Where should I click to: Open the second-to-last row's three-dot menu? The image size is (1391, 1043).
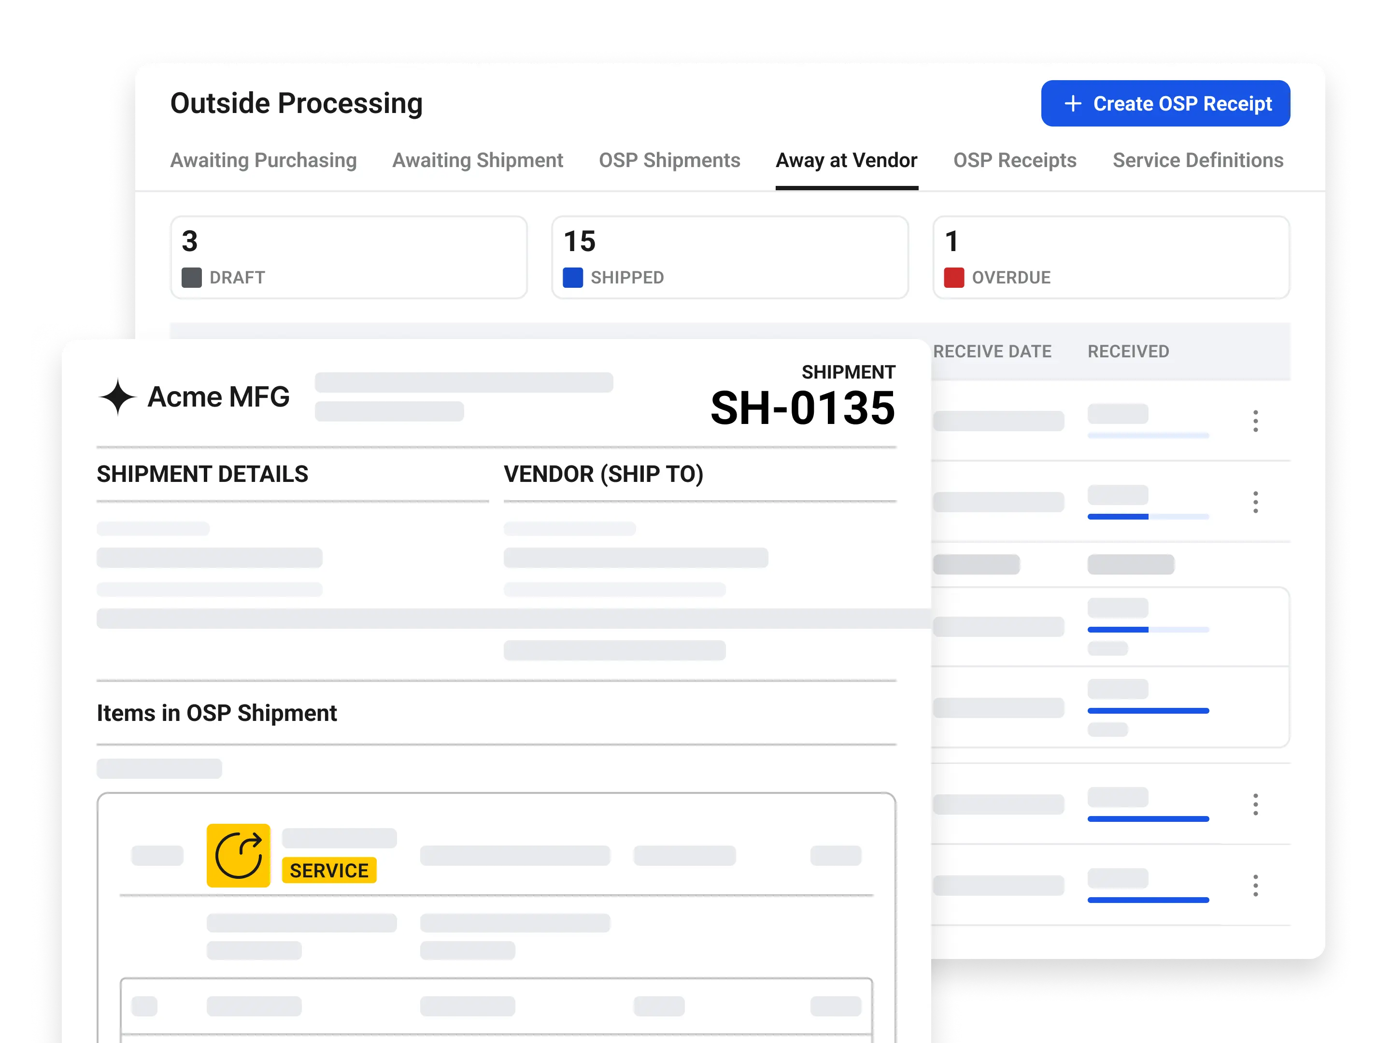click(x=1256, y=805)
